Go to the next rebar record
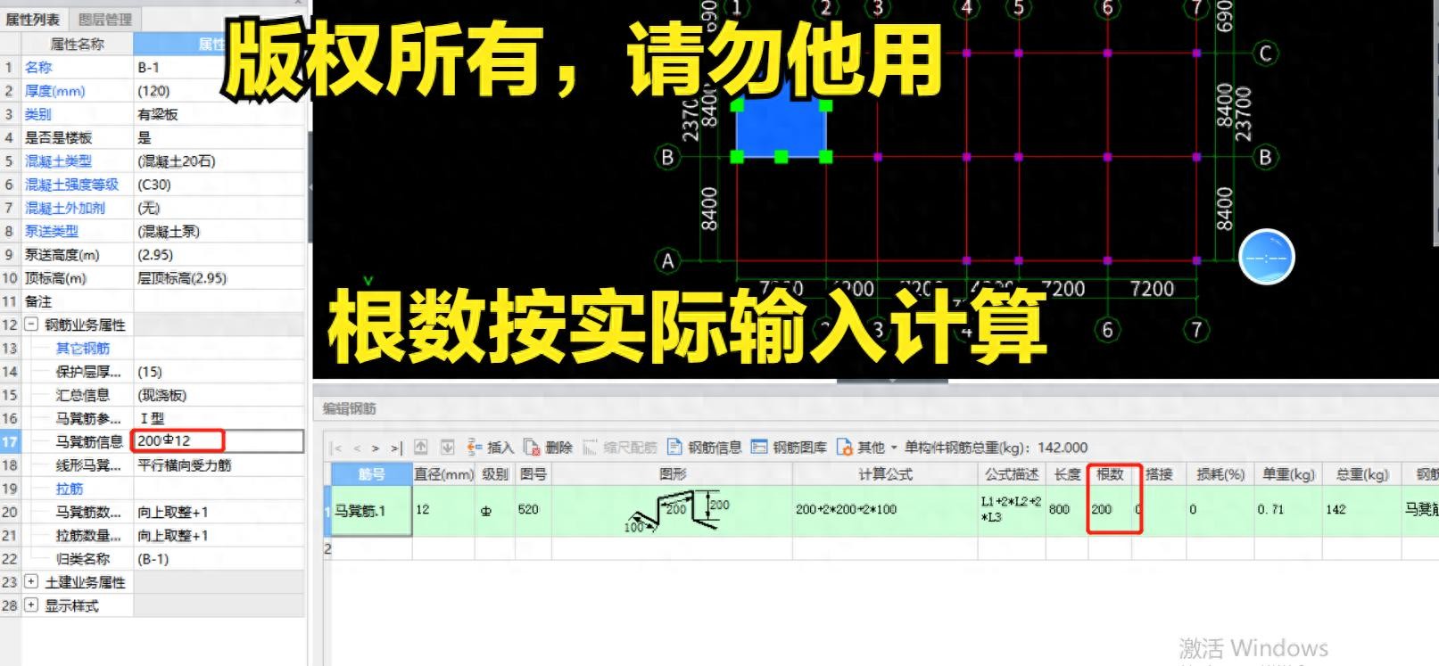This screenshot has height=666, width=1439. click(x=376, y=448)
